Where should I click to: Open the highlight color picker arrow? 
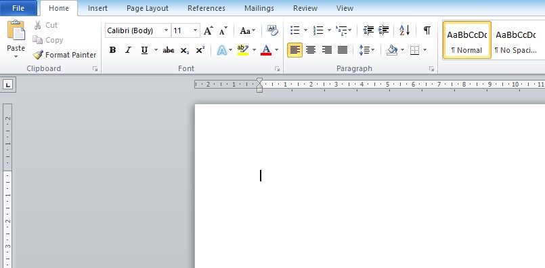(x=254, y=50)
